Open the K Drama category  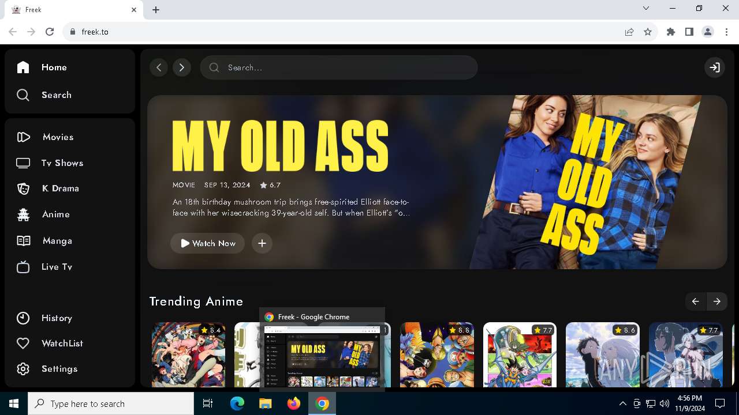click(48, 188)
